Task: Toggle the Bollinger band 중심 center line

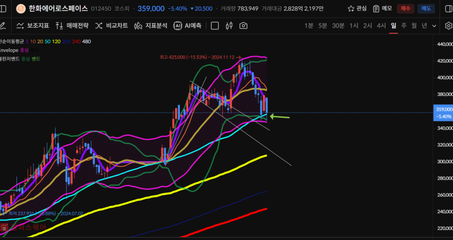Action: tap(26, 59)
